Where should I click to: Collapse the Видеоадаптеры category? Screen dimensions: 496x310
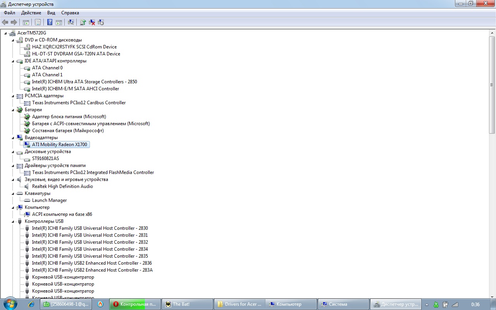pos(13,138)
